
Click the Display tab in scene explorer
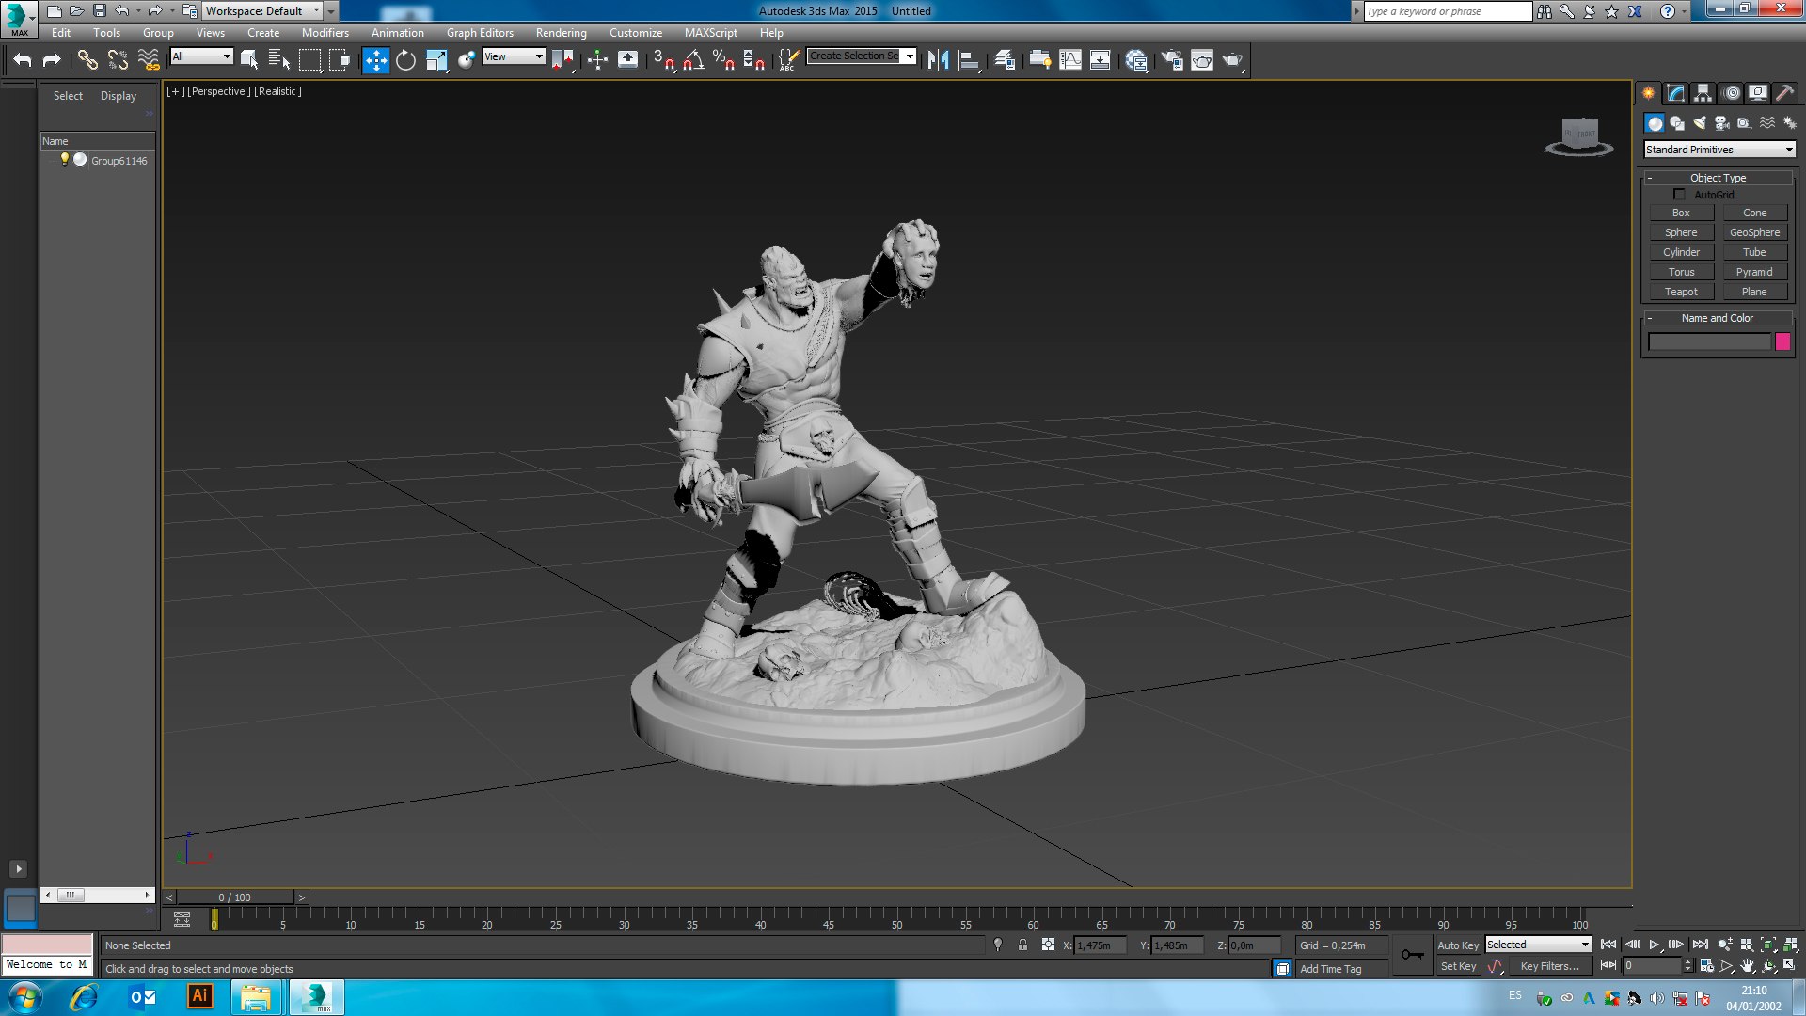click(x=119, y=96)
